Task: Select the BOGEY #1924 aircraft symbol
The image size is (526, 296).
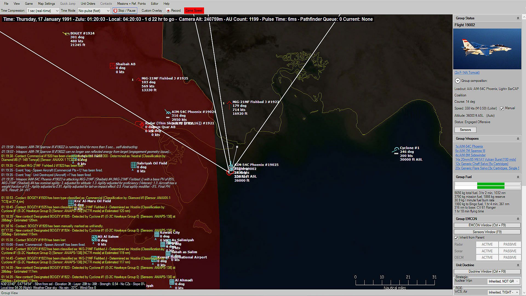Action: tap(66, 34)
